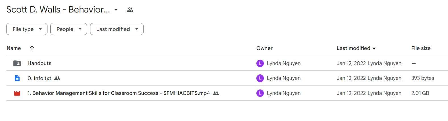The image size is (448, 121).
Task: Open the People filter dropdown
Action: (x=69, y=29)
